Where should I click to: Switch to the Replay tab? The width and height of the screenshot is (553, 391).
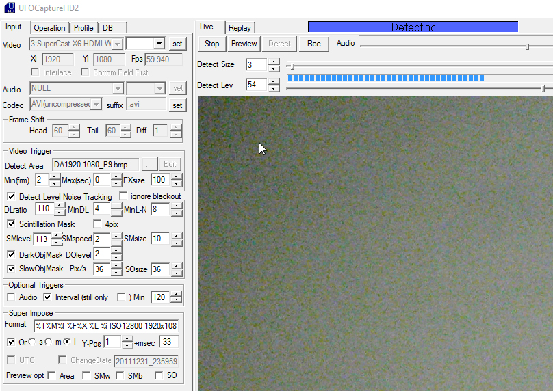(240, 28)
